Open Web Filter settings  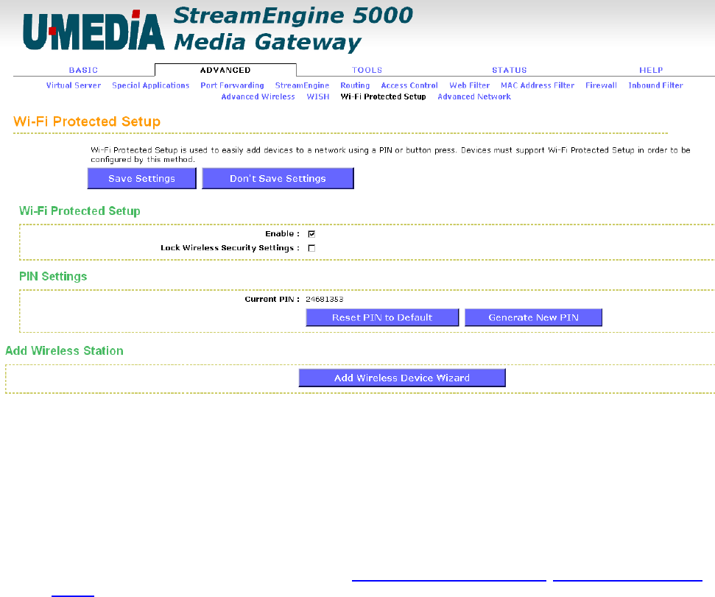(x=469, y=85)
